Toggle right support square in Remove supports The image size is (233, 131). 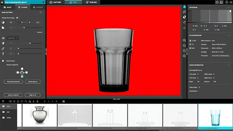point(27,72)
